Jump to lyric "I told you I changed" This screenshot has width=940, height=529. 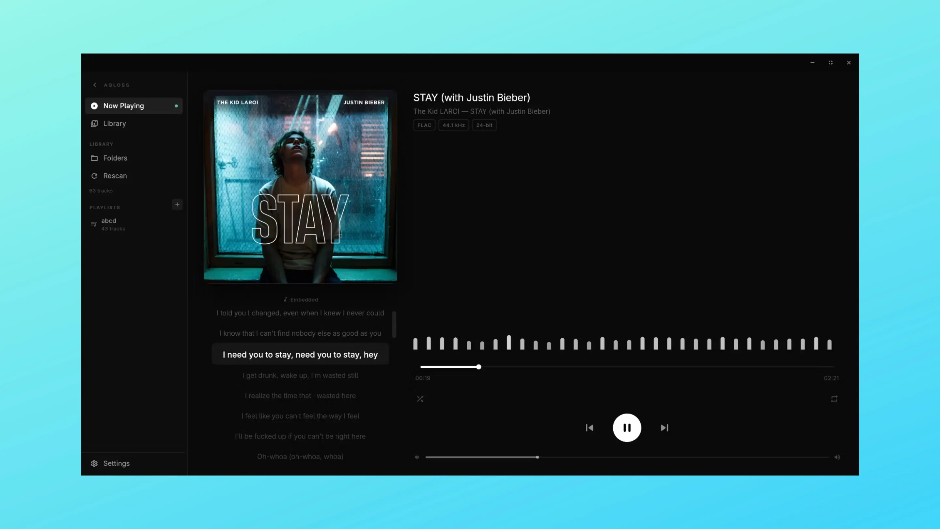tap(300, 313)
